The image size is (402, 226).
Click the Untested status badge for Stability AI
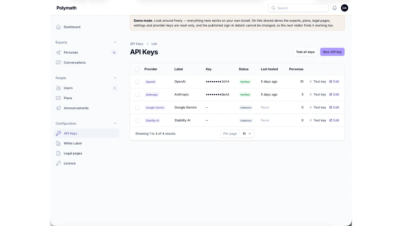pos(246,120)
